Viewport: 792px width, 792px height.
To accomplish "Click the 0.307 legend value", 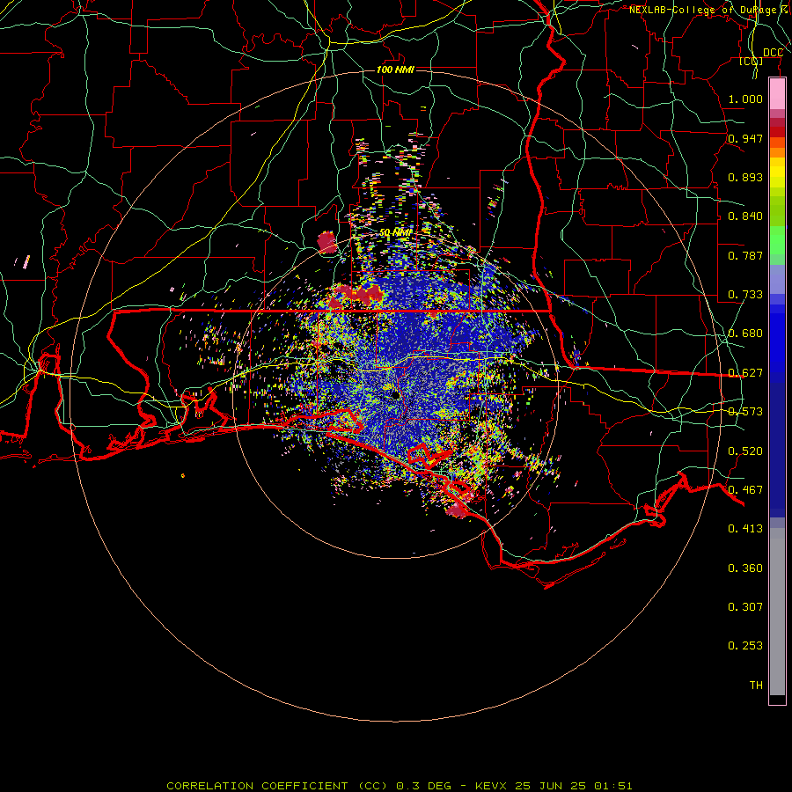I will [x=745, y=607].
